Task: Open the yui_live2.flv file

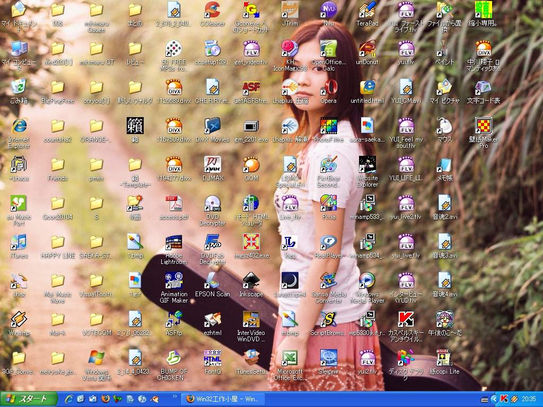Action: pos(406,203)
